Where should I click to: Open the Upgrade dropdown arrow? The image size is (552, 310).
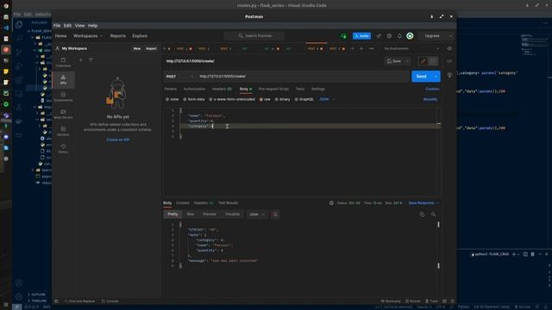tap(450, 36)
